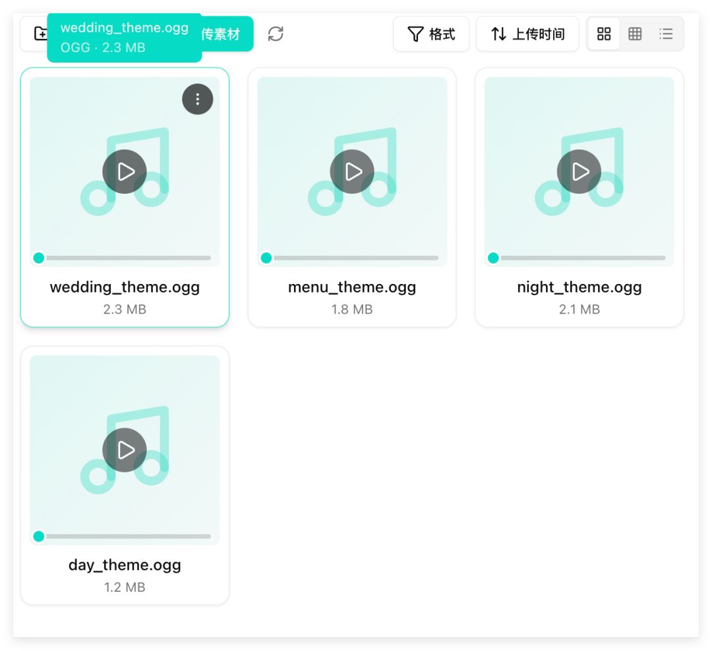
Task: Open more options for wedding_theme.ogg
Action: tap(198, 99)
